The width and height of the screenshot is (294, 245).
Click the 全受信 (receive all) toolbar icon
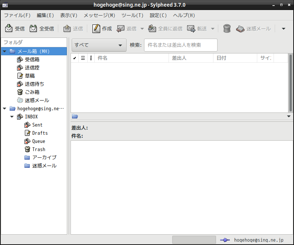[33, 29]
